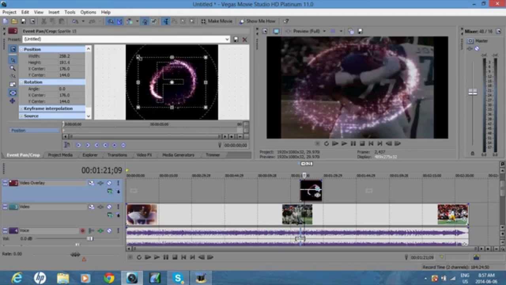
Task: Expand the Keyframe interpolation group
Action: 21,108
